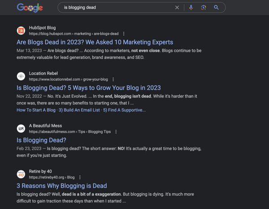The width and height of the screenshot is (269, 209).
Task: Click the A Beautiful Mess site name
Action: 45,126
